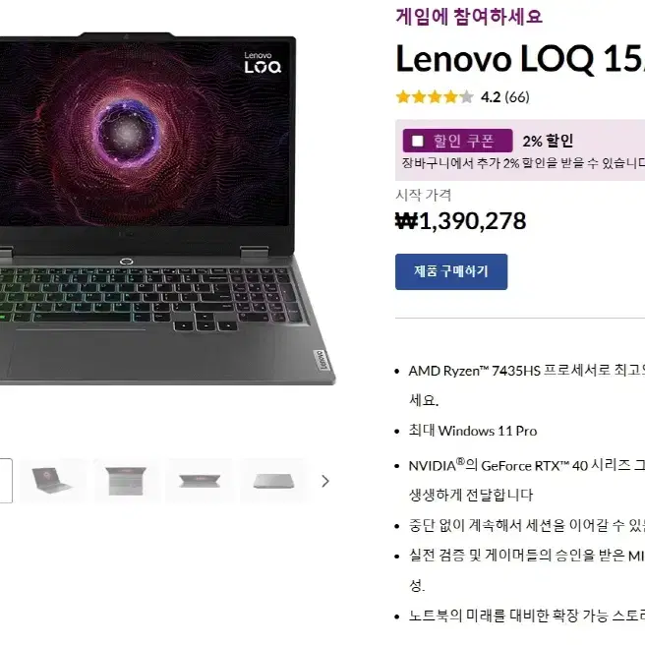Click the next arrow of the thumbnail carousel

[x=325, y=481]
